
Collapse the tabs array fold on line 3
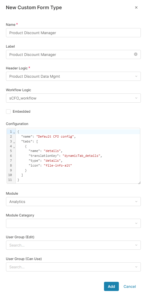point(14,142)
